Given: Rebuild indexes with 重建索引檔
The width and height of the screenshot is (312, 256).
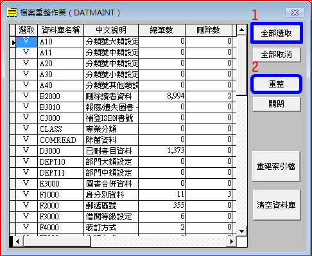Looking at the screenshot, I should tap(276, 167).
